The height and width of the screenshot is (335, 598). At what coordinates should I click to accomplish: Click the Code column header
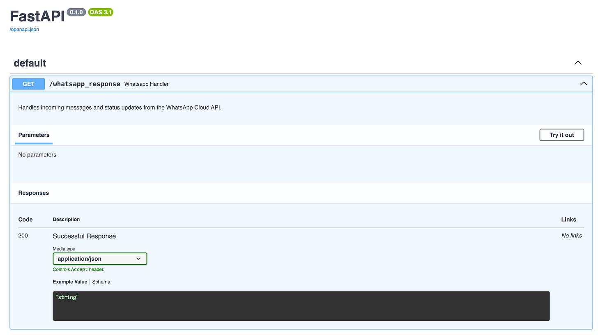click(25, 219)
